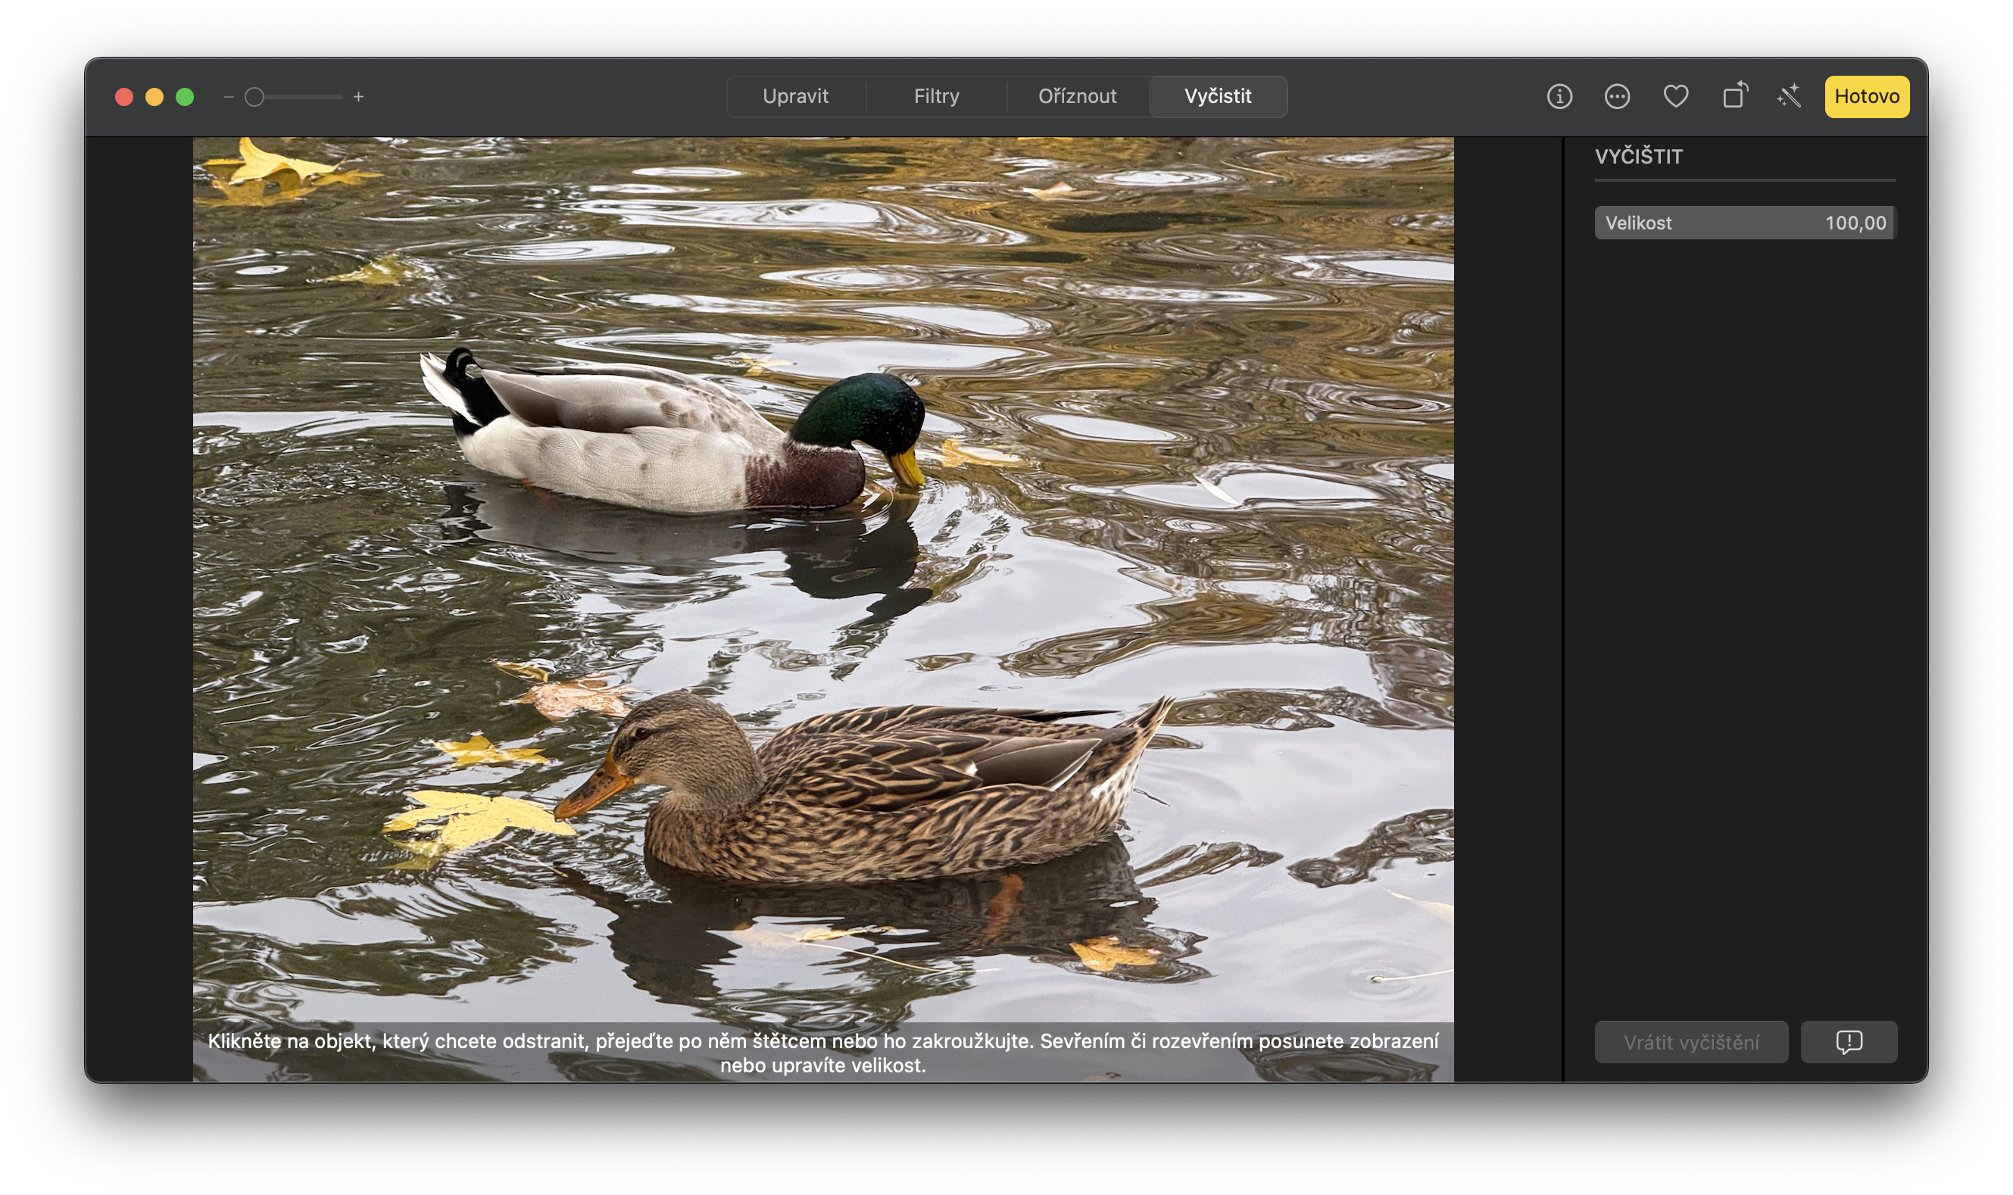Confirm edits with the Hotovo button
Viewport: 2013px width, 1195px height.
pyautogui.click(x=1866, y=96)
